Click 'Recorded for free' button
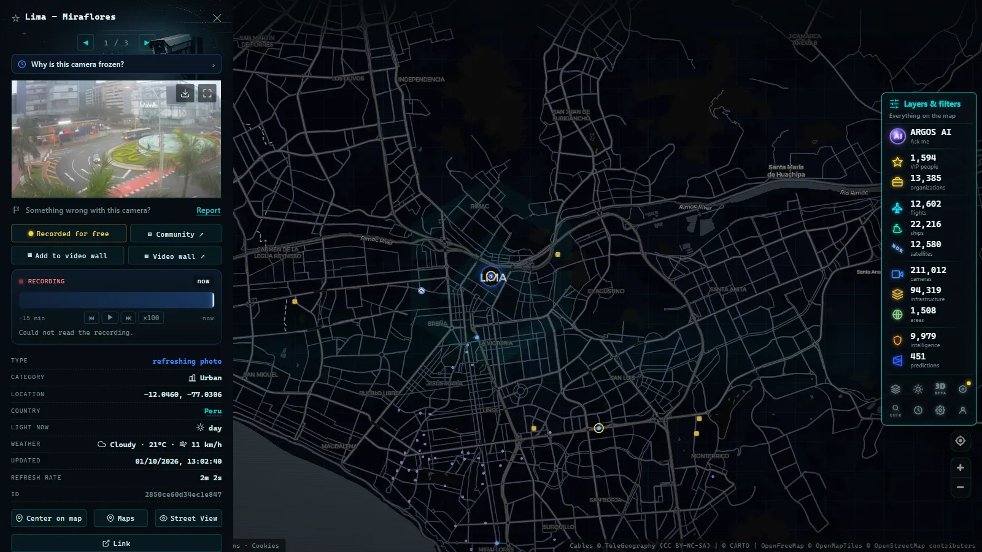Screen dimensions: 982x552 pos(69,234)
